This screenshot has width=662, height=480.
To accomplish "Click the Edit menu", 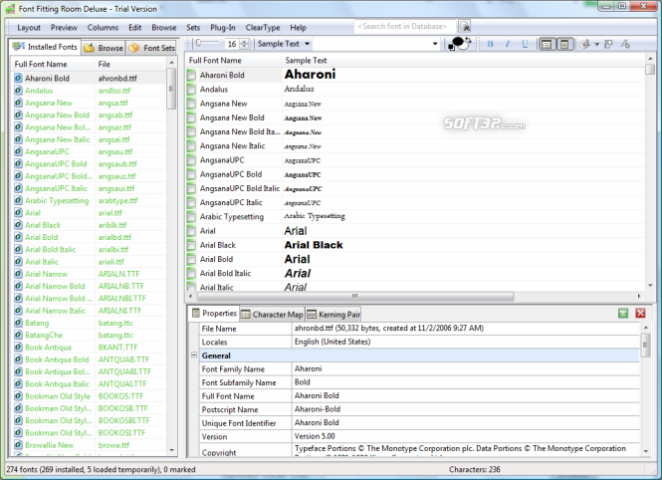I will point(134,28).
